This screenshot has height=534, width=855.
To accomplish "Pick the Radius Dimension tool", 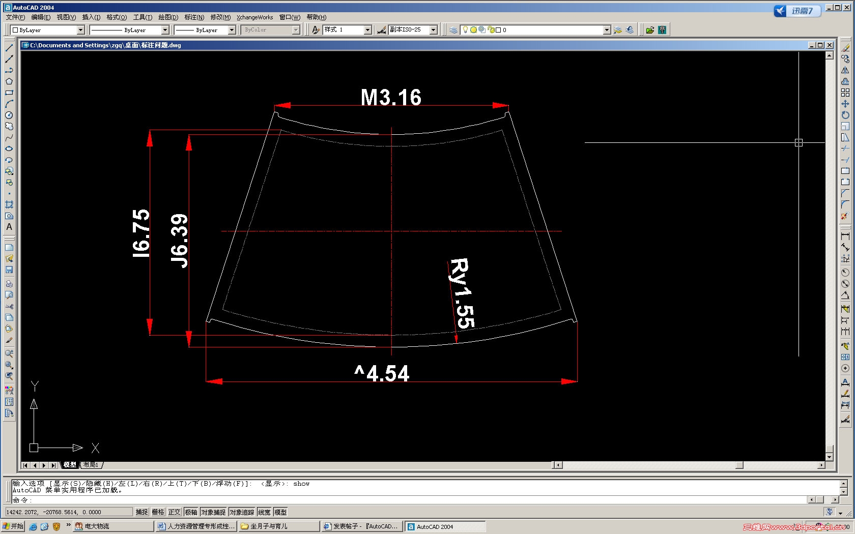I will (845, 273).
